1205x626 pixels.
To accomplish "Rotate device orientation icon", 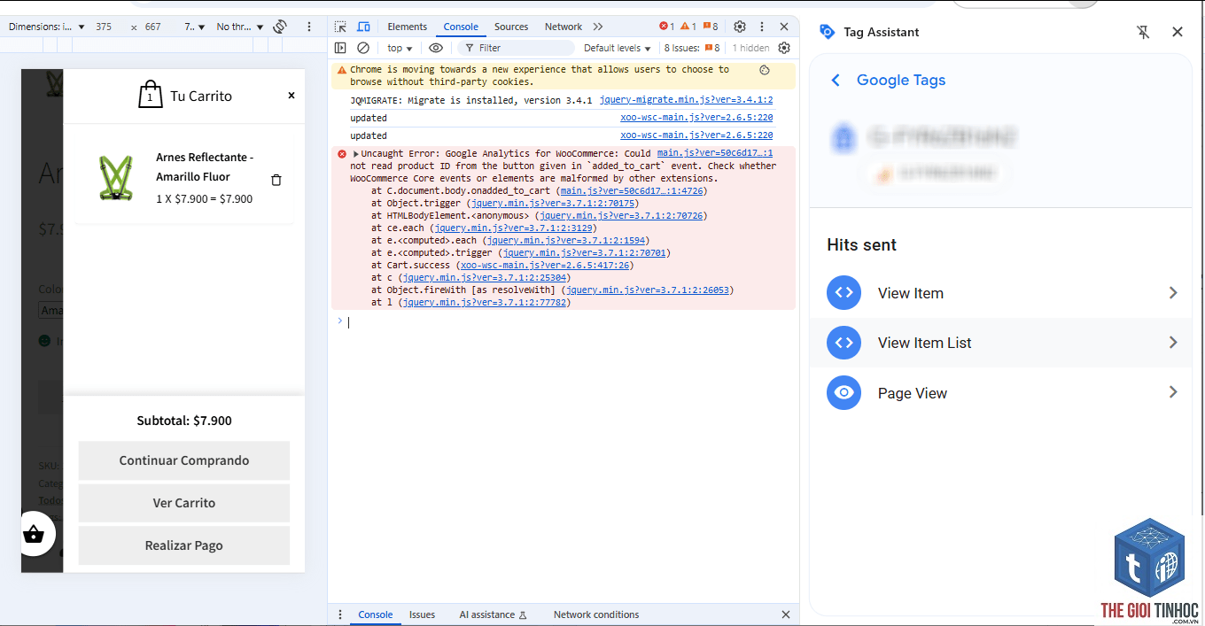I will click(x=280, y=27).
